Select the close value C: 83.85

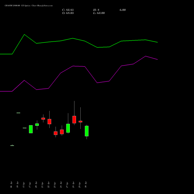coord(68,10)
